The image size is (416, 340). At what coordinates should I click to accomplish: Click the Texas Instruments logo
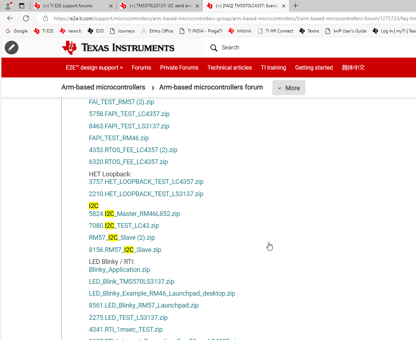click(118, 48)
